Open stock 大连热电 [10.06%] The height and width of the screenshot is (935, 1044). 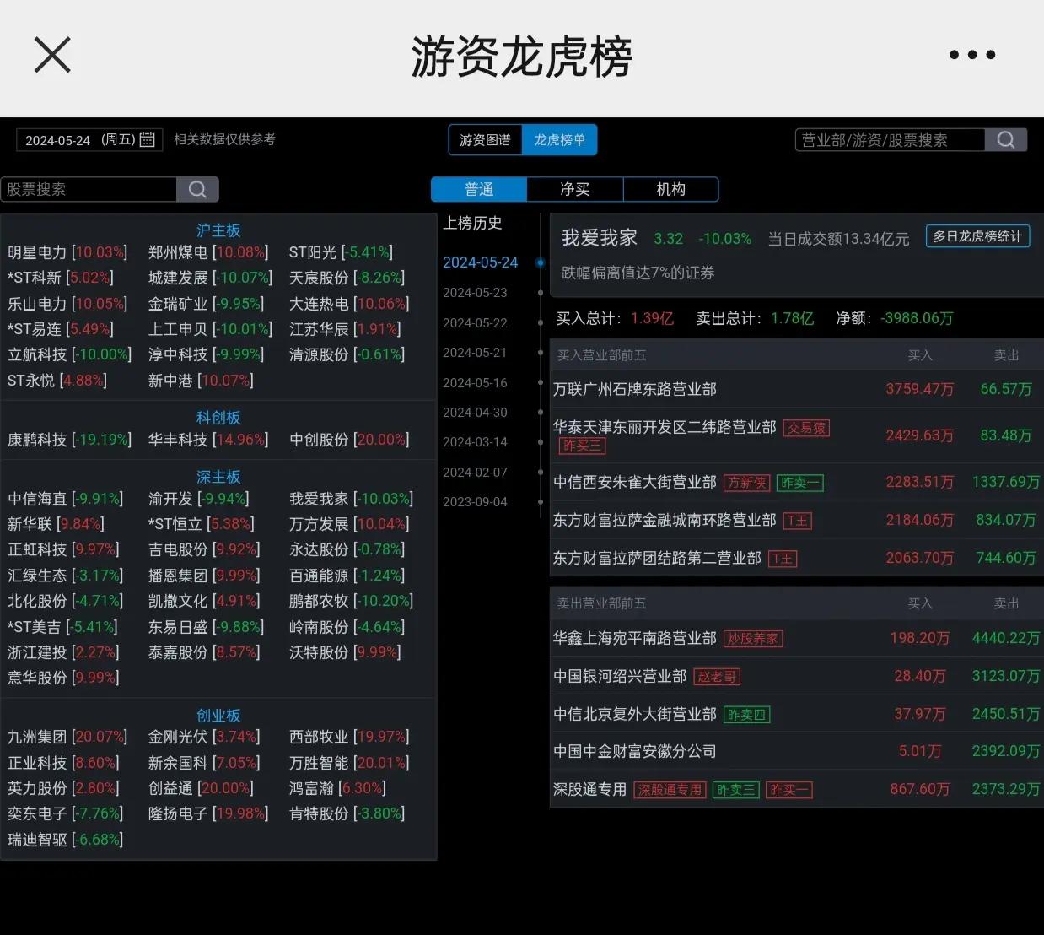coord(349,303)
